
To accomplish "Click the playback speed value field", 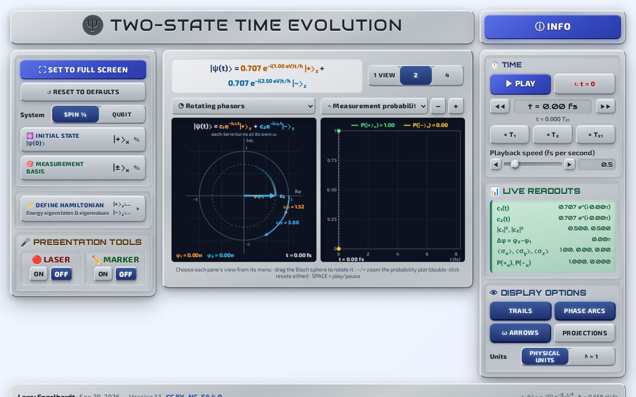I will coord(597,164).
